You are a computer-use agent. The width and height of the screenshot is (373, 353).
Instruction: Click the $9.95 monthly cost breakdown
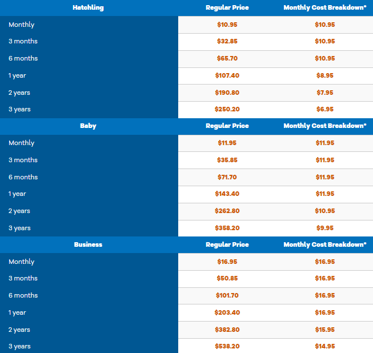coord(324,228)
